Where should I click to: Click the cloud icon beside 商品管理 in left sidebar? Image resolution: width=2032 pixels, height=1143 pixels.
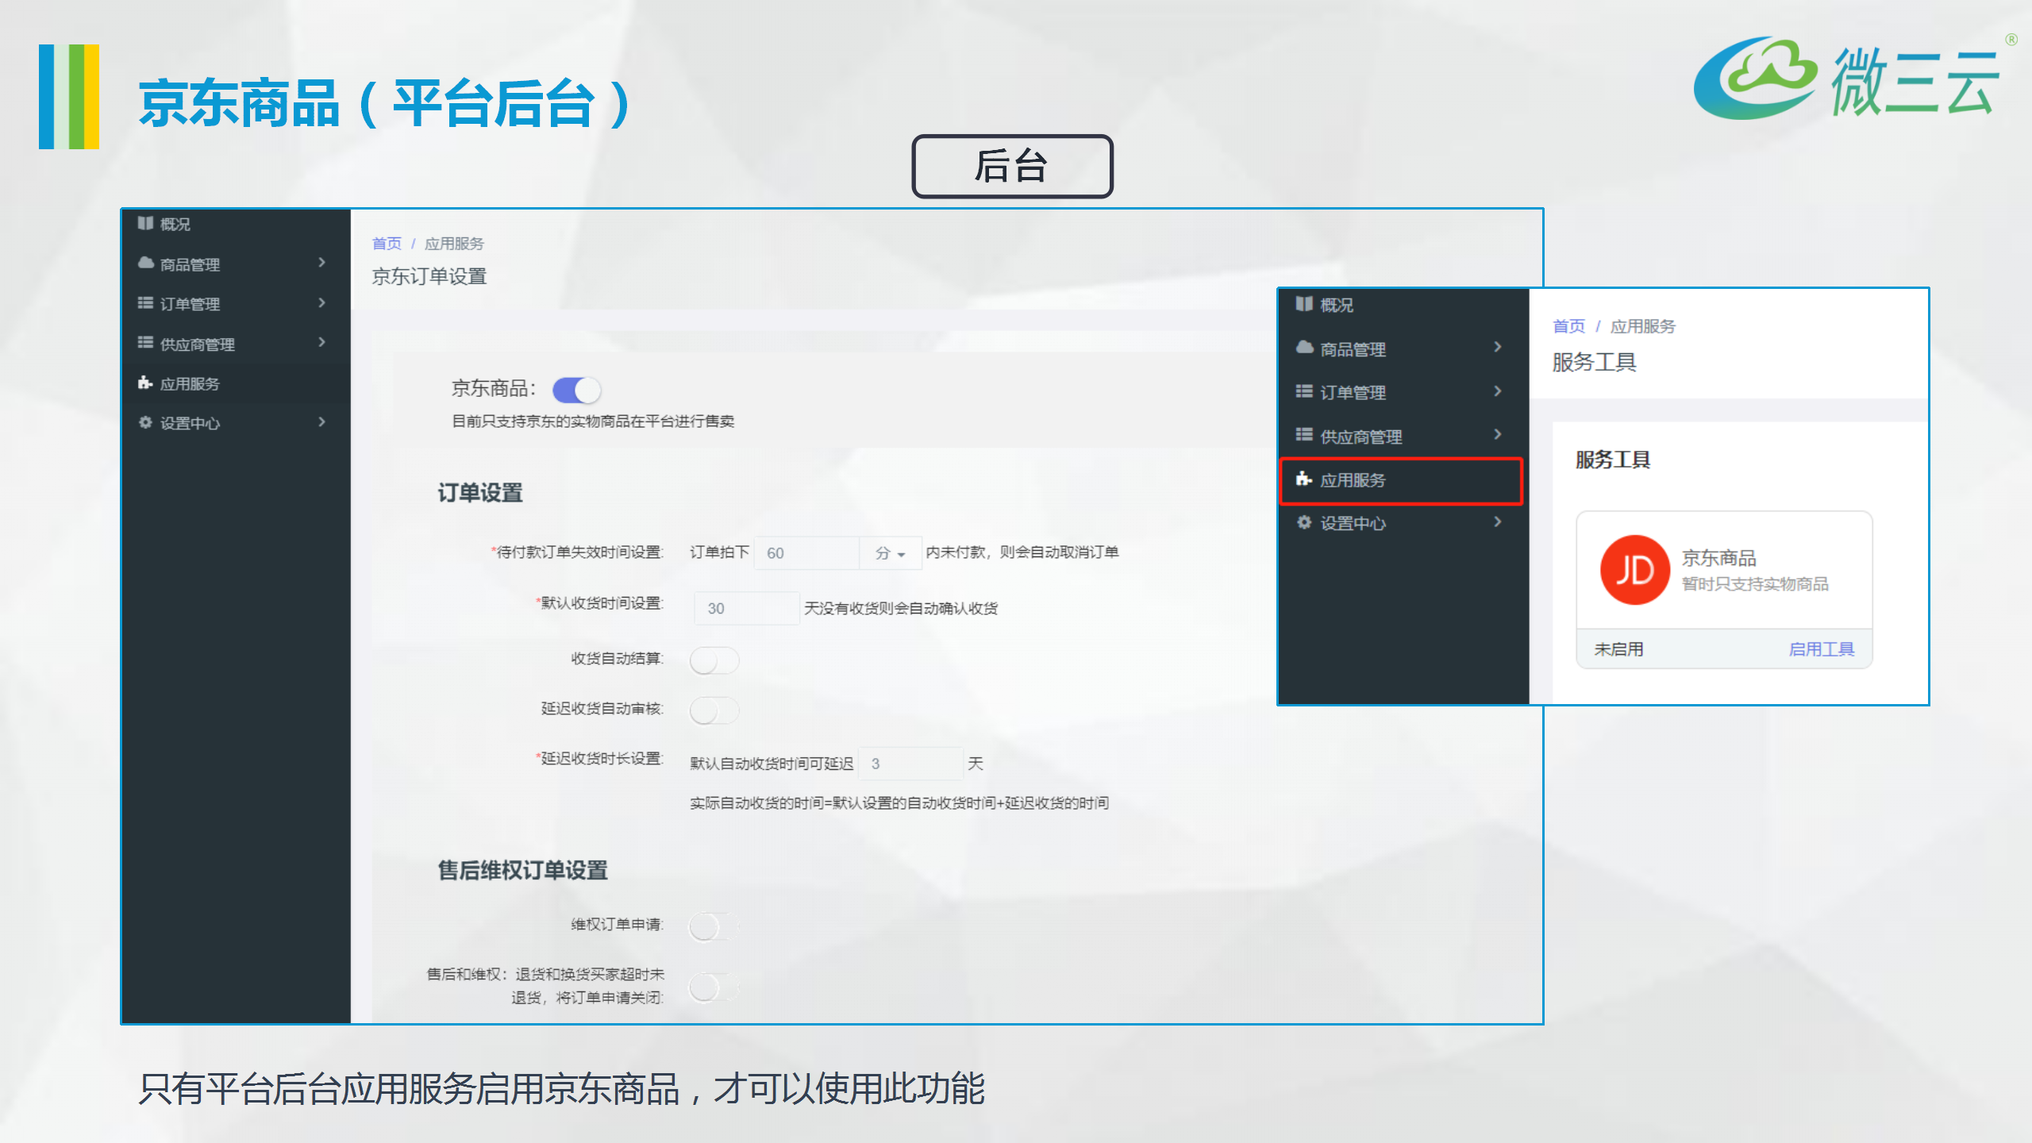pyautogui.click(x=146, y=263)
